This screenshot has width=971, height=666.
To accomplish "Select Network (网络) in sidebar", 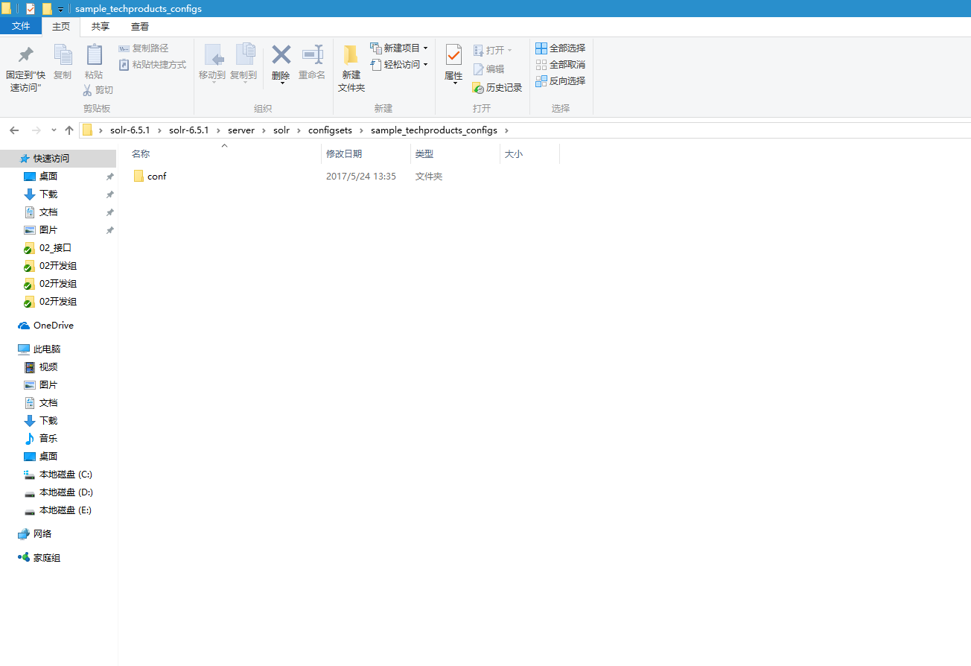I will point(34,534).
